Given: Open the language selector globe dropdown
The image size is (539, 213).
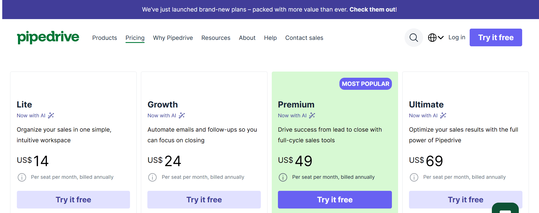Looking at the screenshot, I should point(435,37).
